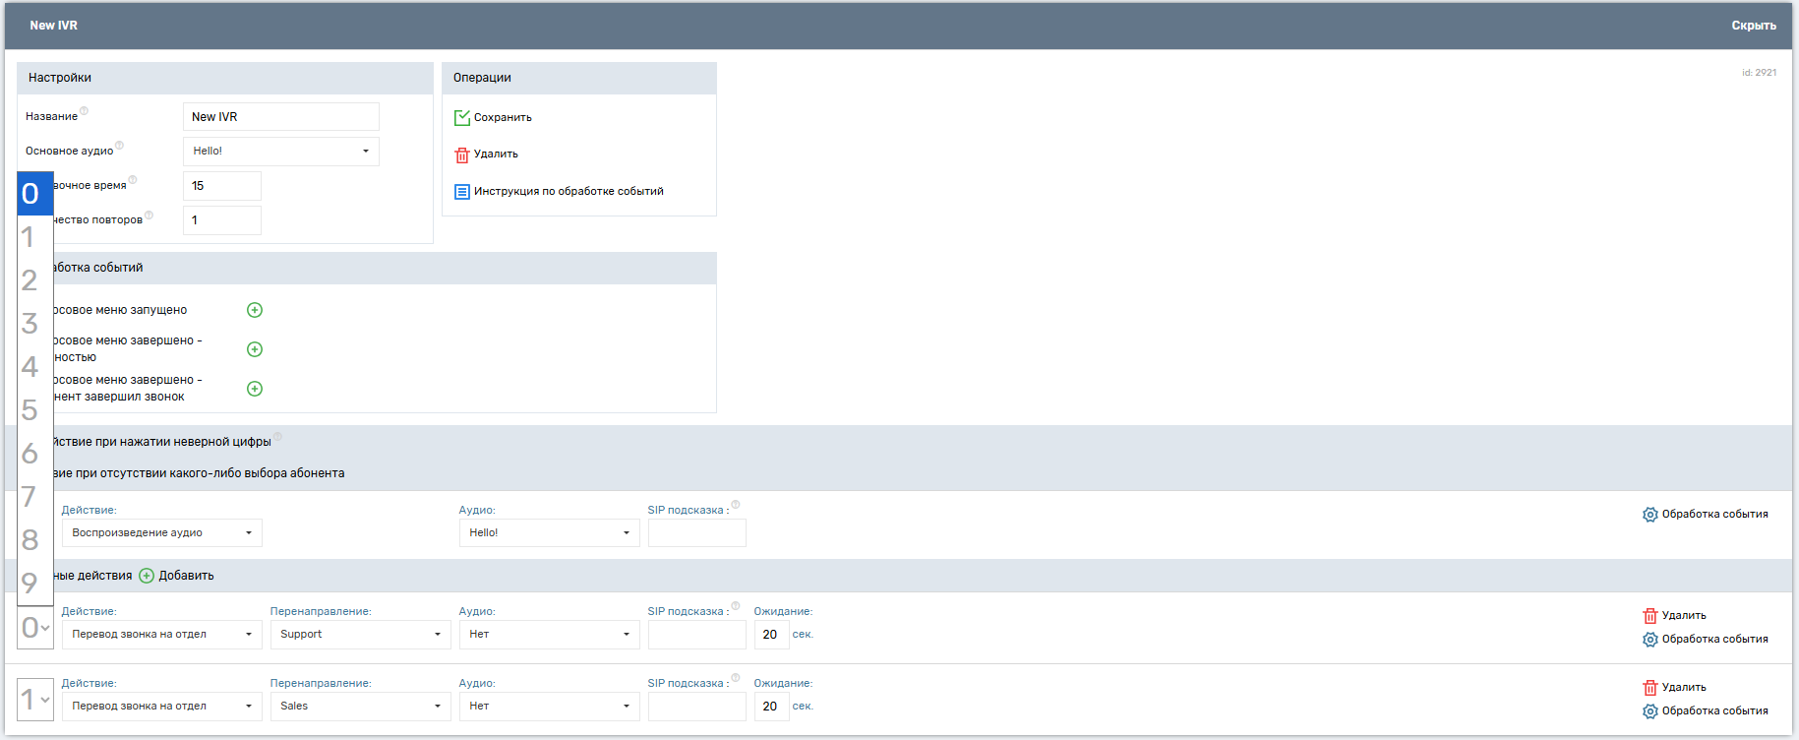Add handler for voice menu started event

click(x=255, y=310)
